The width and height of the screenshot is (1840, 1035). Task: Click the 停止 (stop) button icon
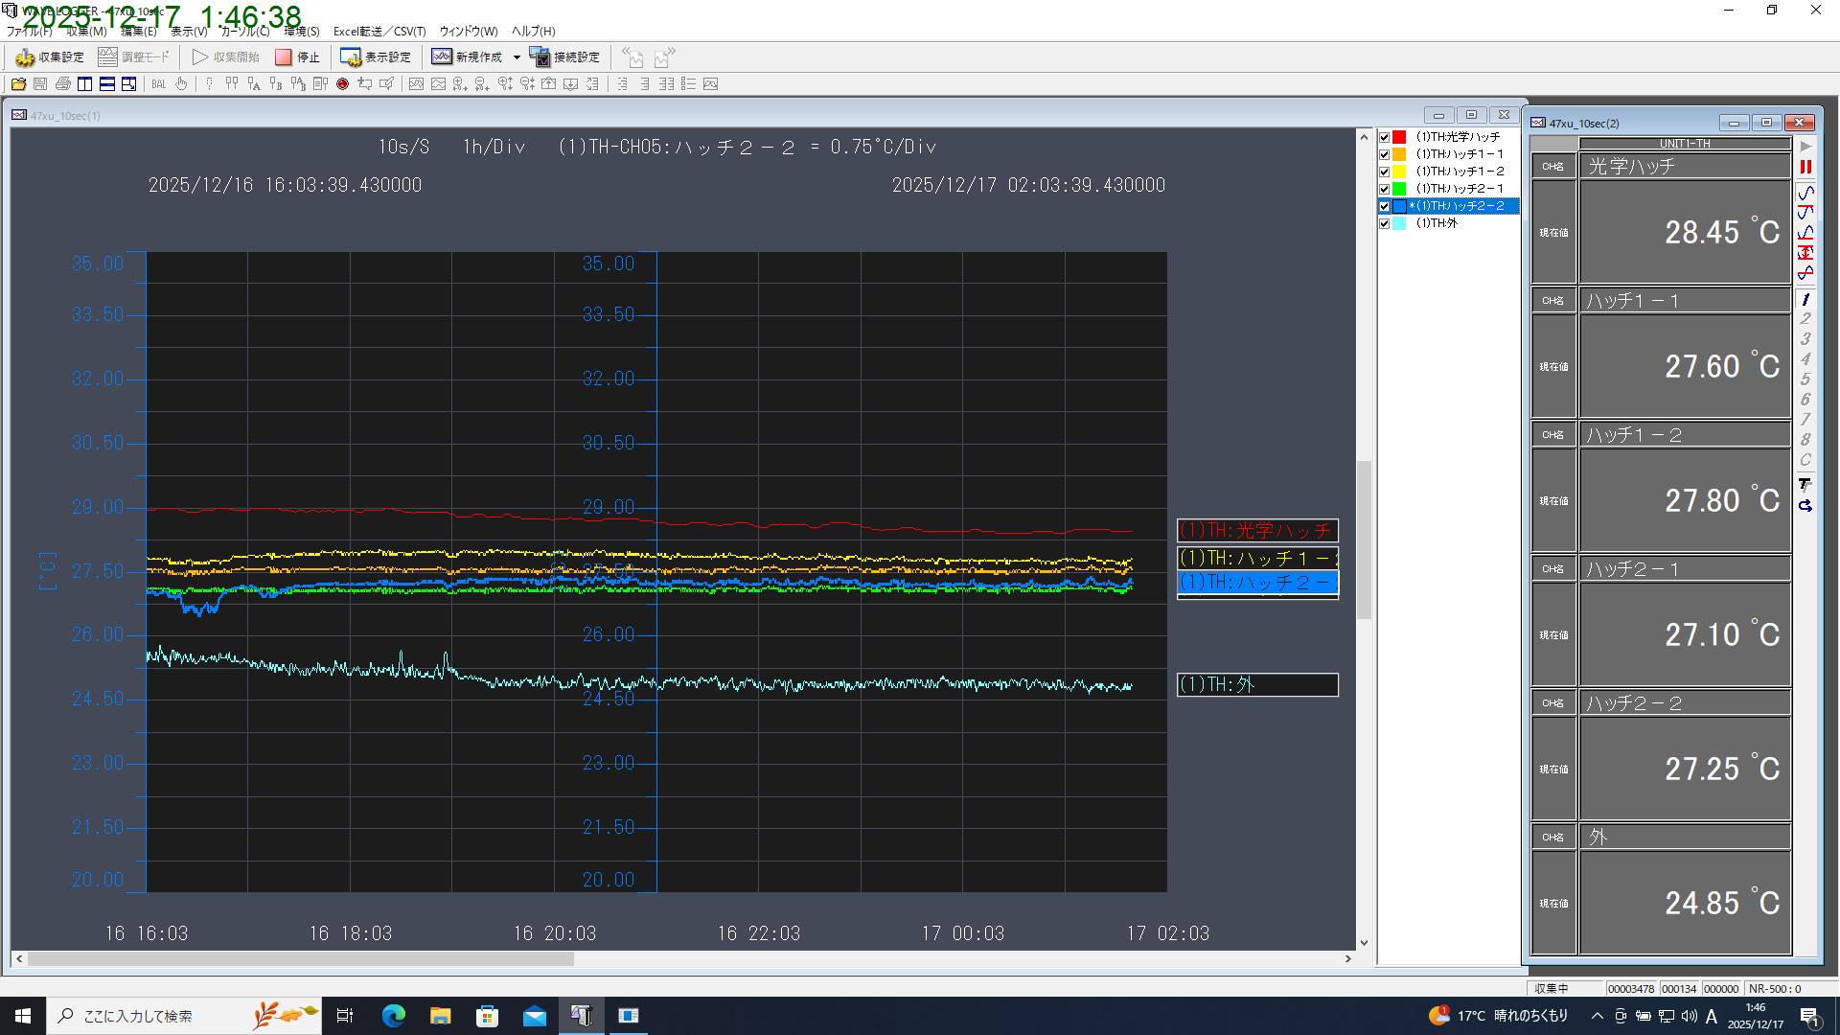[x=285, y=57]
